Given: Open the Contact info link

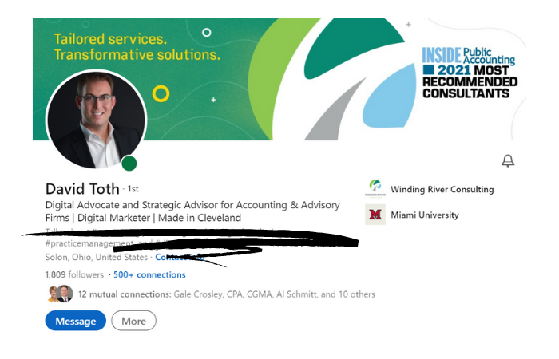Looking at the screenshot, I should coord(180,257).
